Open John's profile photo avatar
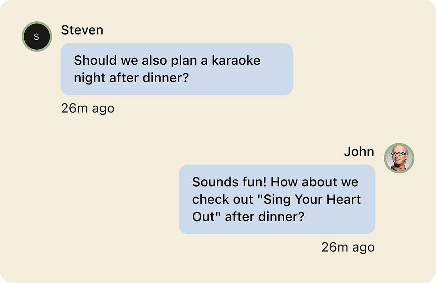 (x=399, y=158)
